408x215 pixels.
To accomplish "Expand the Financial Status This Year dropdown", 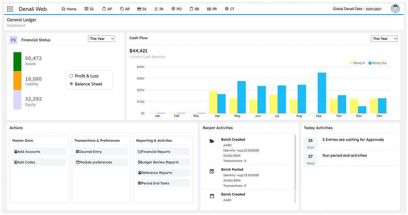I will [101, 39].
